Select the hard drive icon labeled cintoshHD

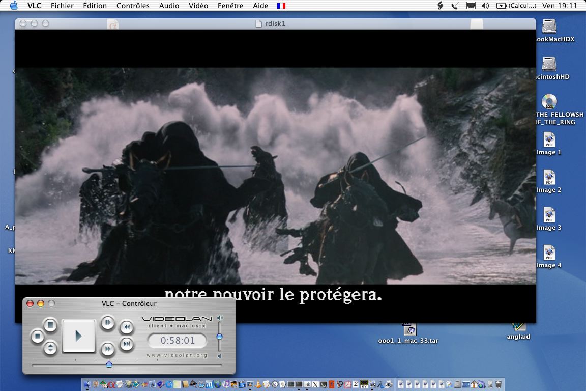[x=549, y=64]
